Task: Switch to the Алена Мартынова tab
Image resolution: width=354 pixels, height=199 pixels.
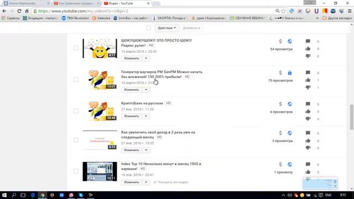Action: coord(26,3)
